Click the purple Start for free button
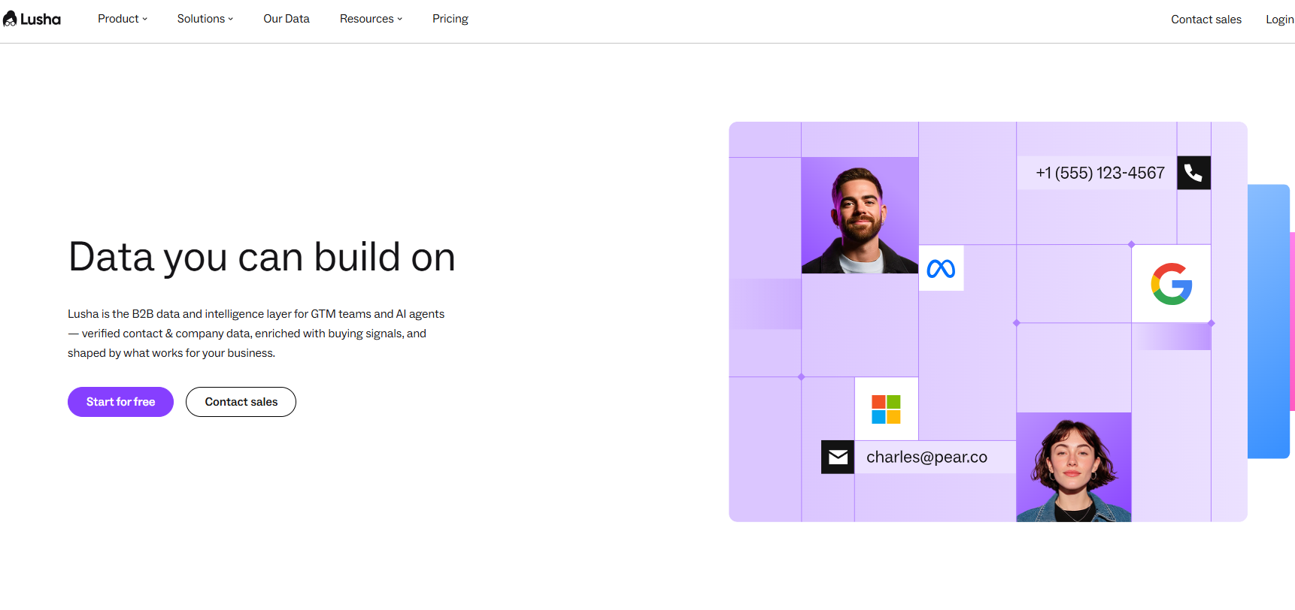 click(120, 402)
